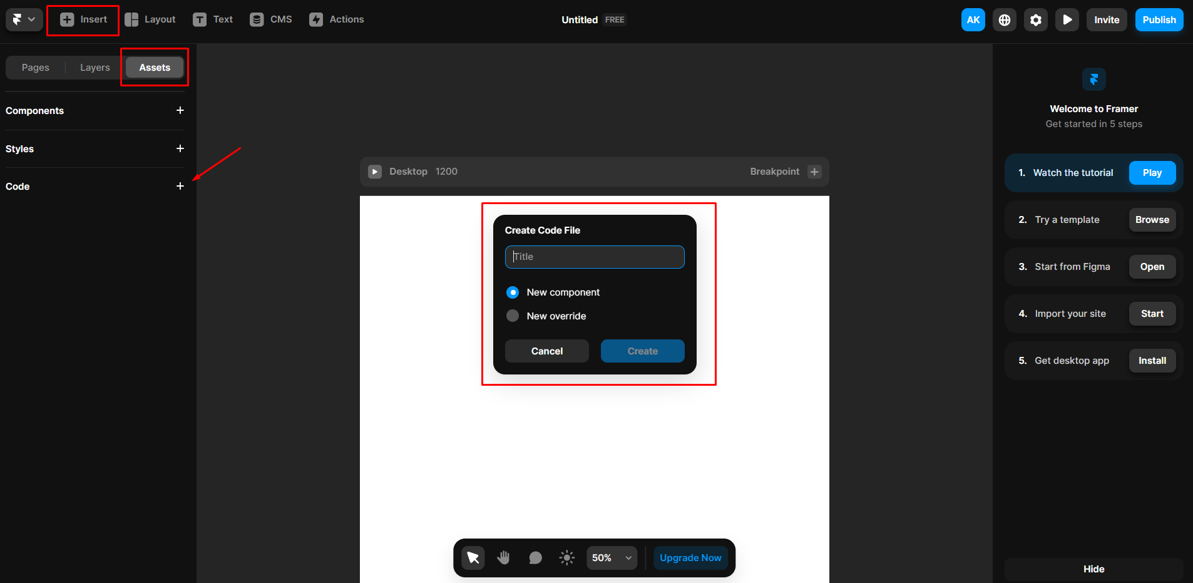
Task: Select the cursor tool in bottom toolbar
Action: click(473, 557)
